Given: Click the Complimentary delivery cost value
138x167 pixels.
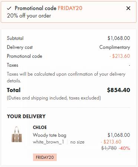Looking at the screenshot, I should click(x=115, y=47).
